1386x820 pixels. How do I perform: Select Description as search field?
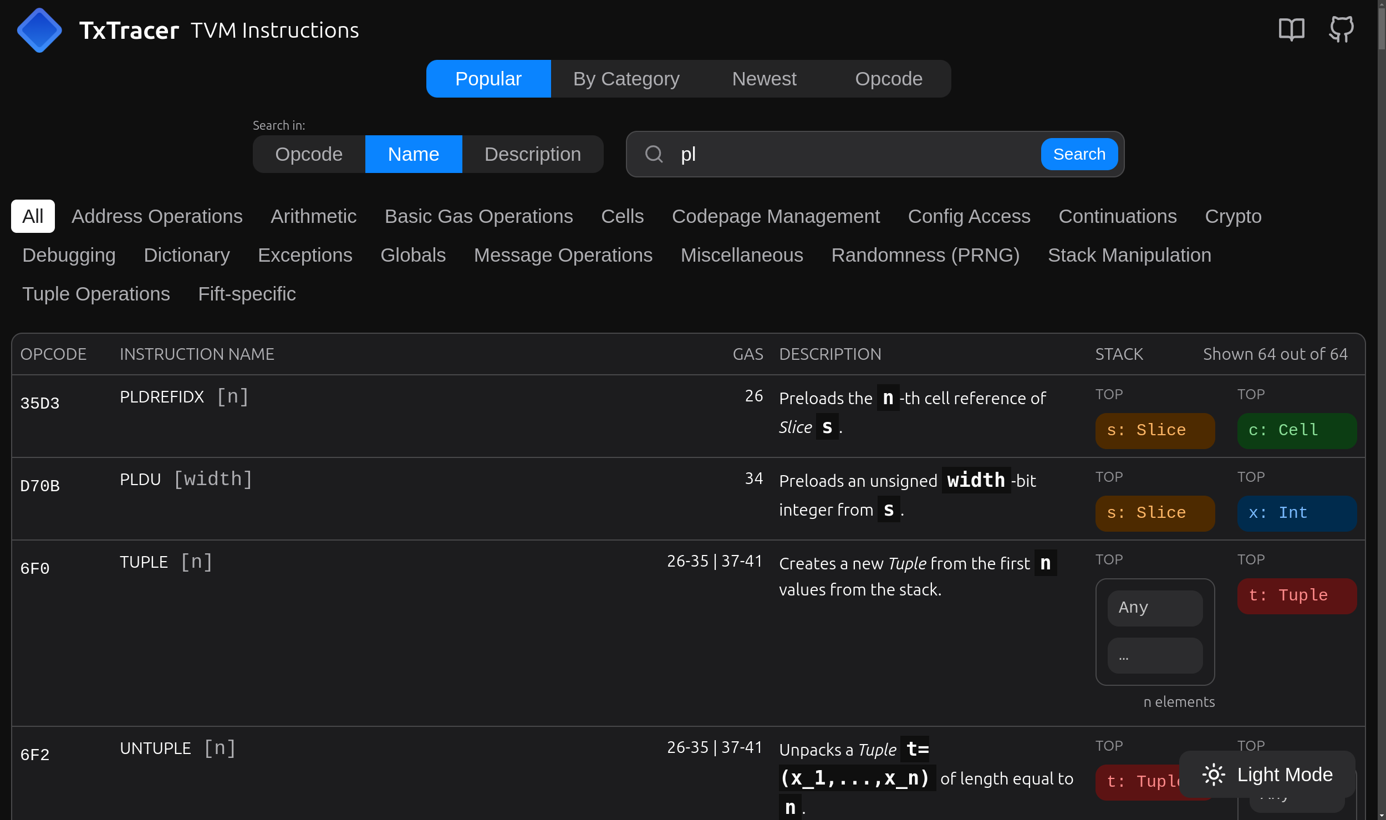point(533,154)
